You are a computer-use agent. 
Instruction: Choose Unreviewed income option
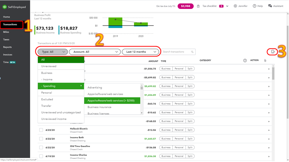pos(61,119)
